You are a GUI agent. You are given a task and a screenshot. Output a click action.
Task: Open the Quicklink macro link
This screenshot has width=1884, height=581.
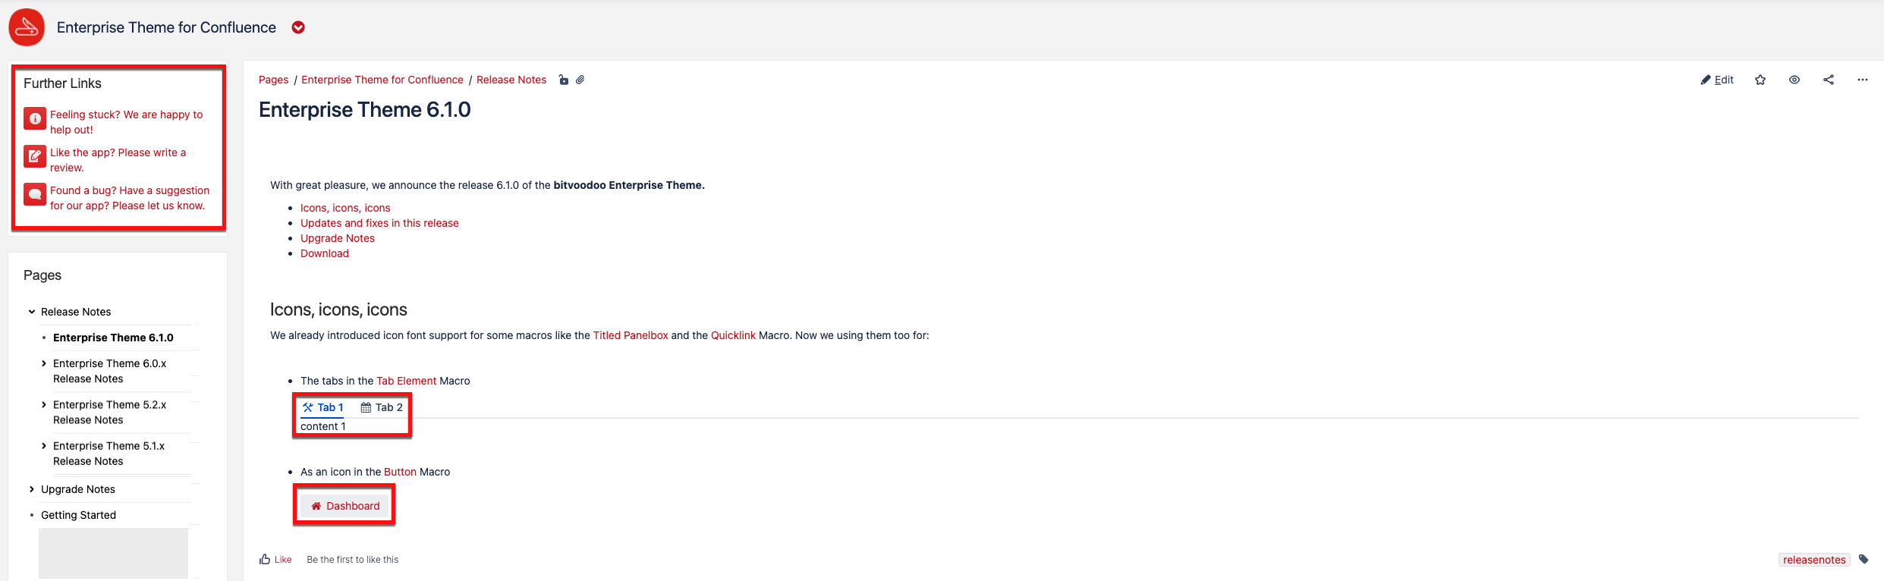pyautogui.click(x=733, y=335)
